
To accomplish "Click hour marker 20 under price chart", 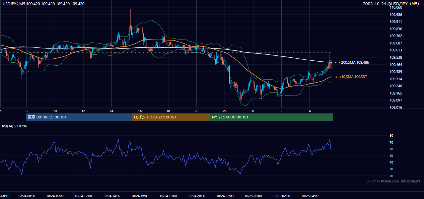I will click(196, 111).
